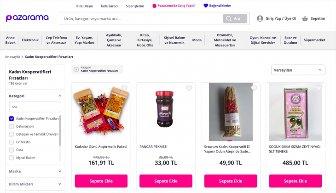This screenshot has width=336, height=193.
Task: Go to Anasayfa breadcrumb link
Action: [x=12, y=57]
